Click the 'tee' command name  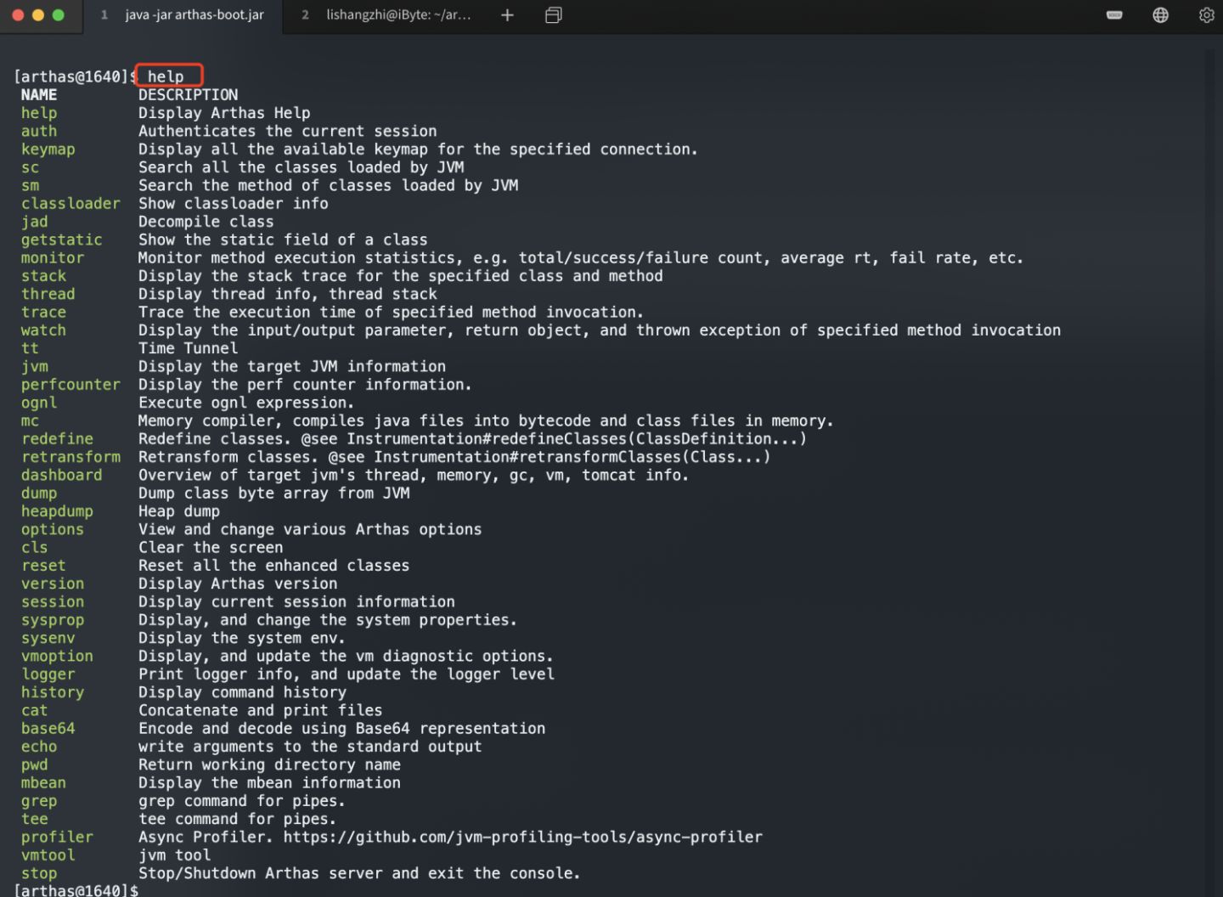coord(35,819)
